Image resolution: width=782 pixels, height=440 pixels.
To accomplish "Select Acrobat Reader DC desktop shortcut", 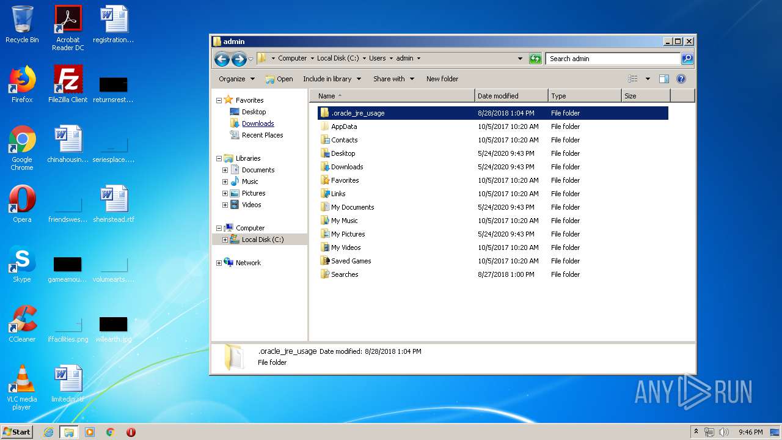I will 68,28.
